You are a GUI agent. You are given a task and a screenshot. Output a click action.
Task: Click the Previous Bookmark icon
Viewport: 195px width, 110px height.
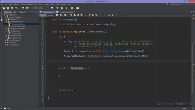[89, 15]
